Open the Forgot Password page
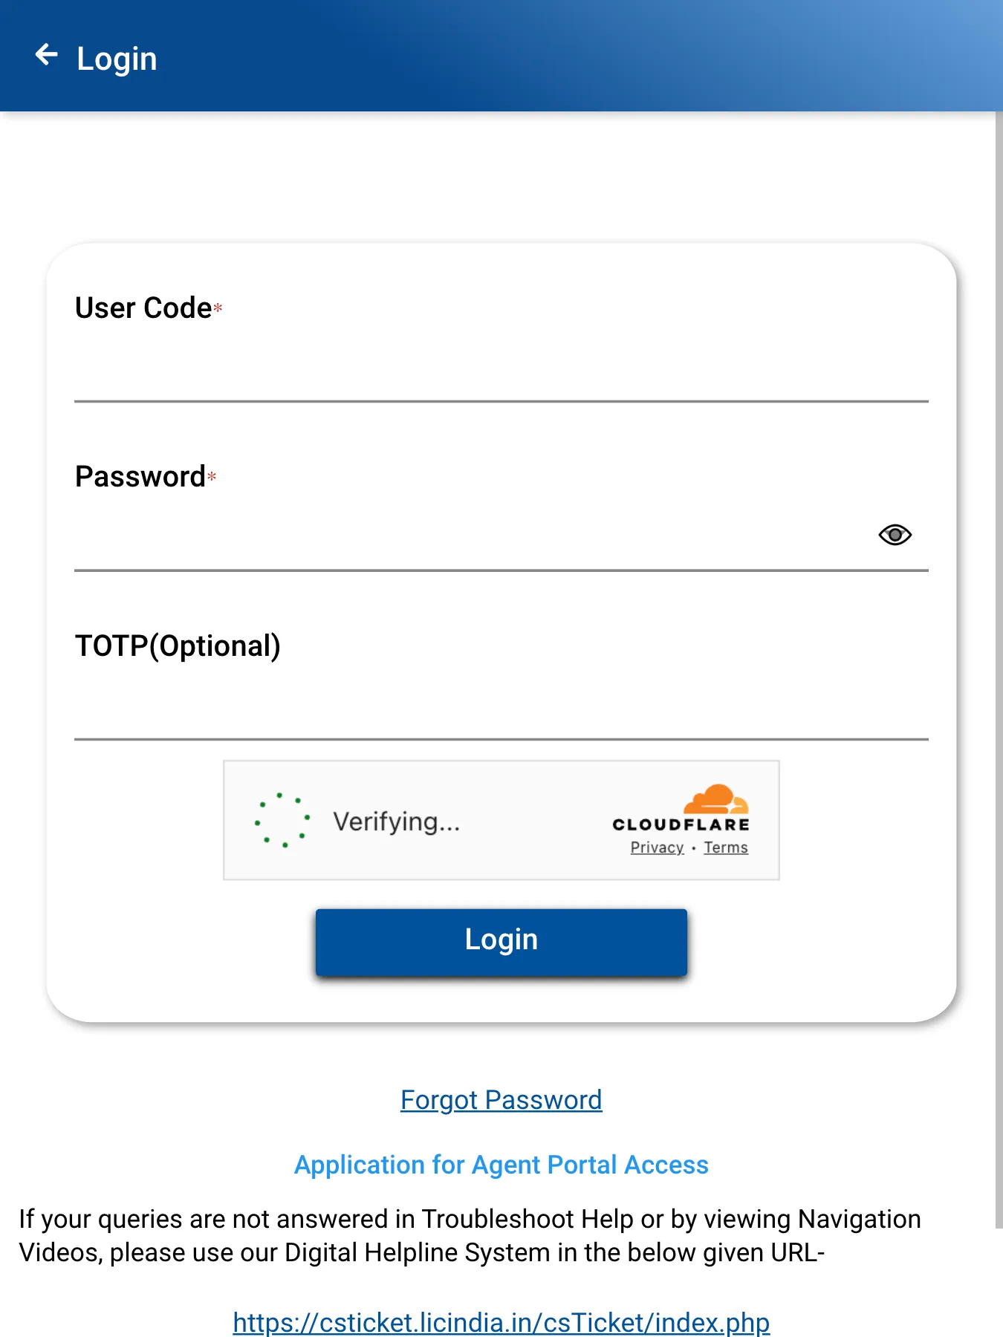The height and width of the screenshot is (1337, 1003). [501, 1099]
